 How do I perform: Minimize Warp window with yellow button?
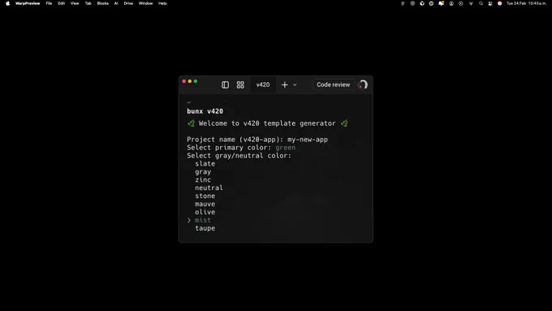point(190,81)
